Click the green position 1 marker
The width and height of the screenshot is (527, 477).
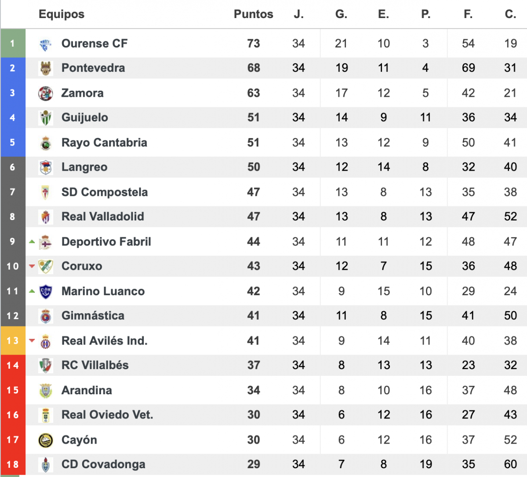pyautogui.click(x=13, y=44)
